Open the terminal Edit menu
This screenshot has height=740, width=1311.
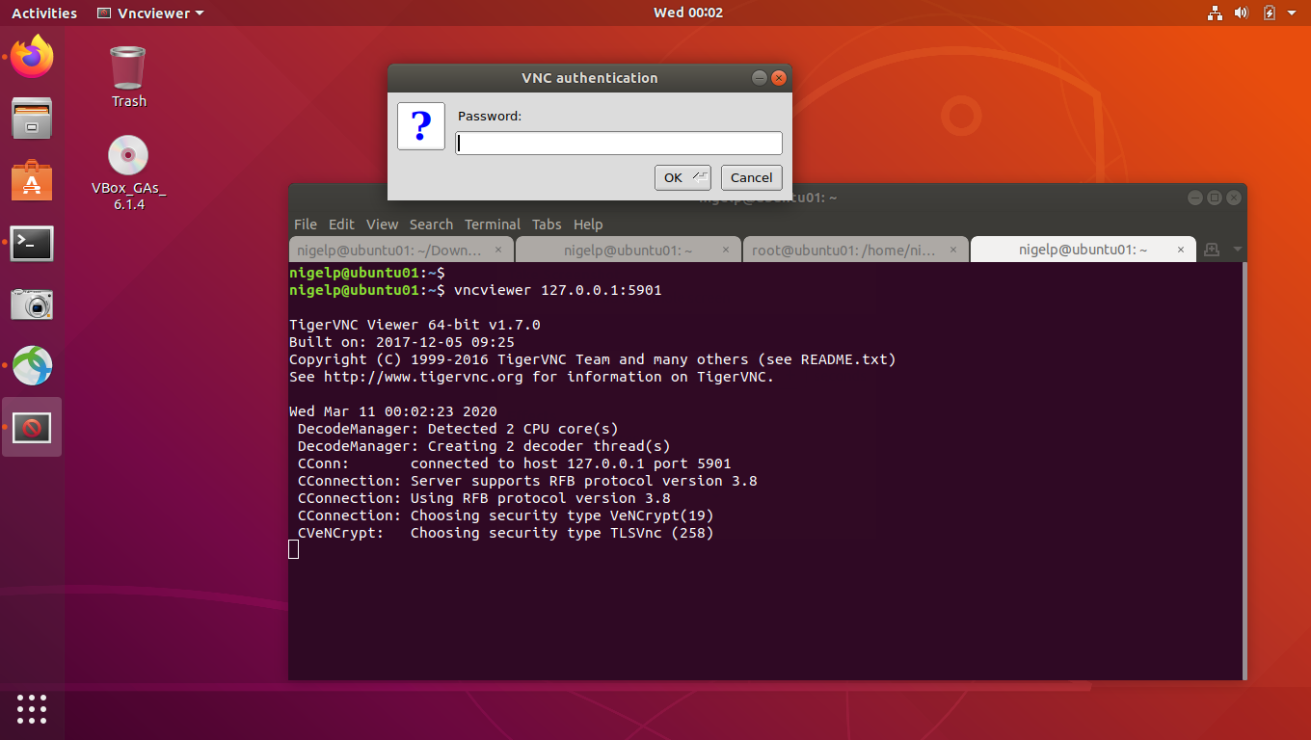point(341,224)
